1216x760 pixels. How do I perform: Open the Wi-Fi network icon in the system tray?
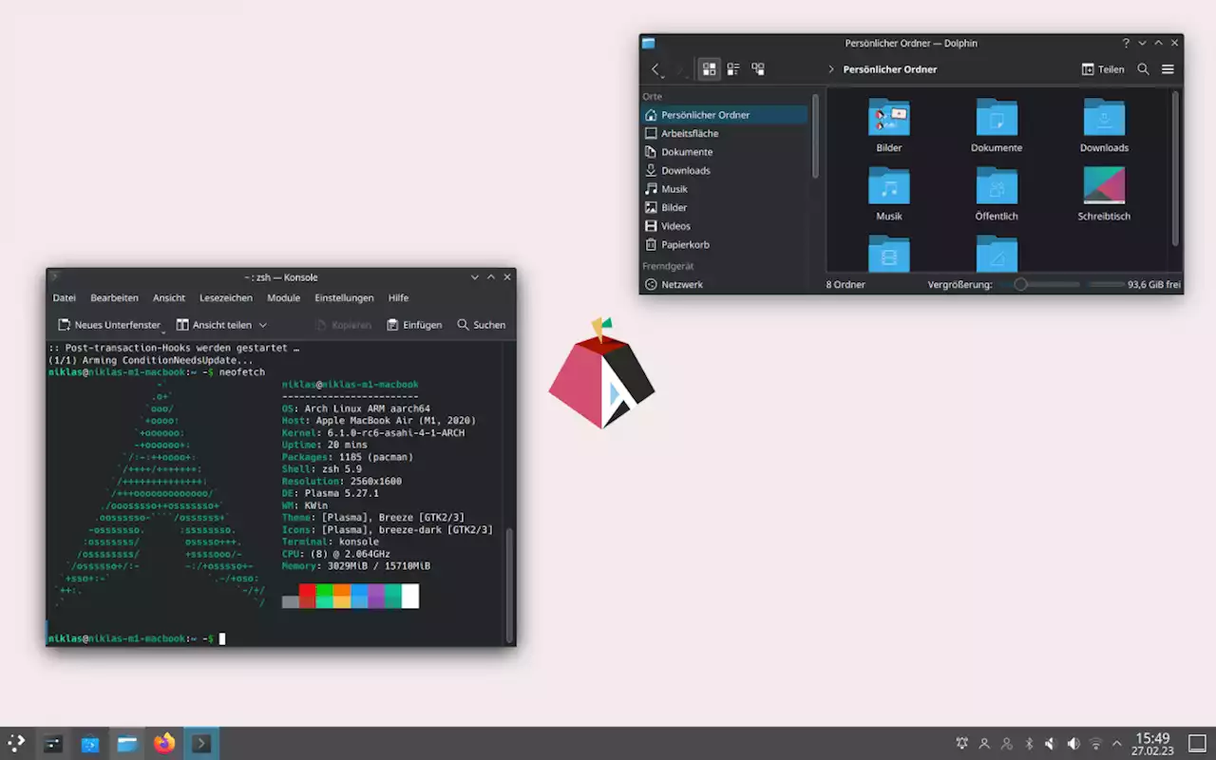[x=1095, y=744]
